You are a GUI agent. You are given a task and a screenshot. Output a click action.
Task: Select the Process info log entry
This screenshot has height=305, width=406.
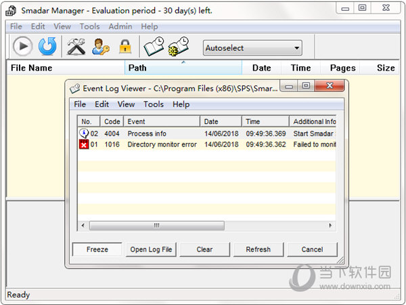[146, 134]
